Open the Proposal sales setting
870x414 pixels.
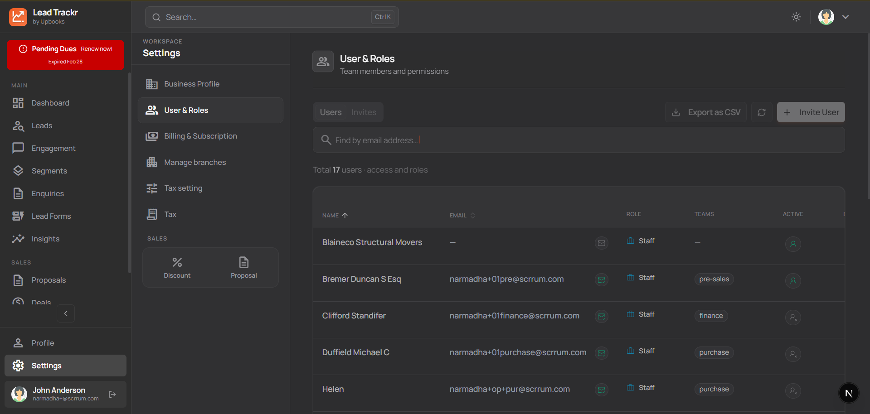point(243,267)
